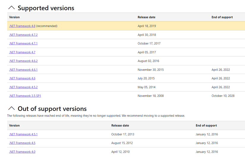This screenshot has height=164, width=245.
Task: Click Release date header in Supported table
Action: pyautogui.click(x=146, y=17)
